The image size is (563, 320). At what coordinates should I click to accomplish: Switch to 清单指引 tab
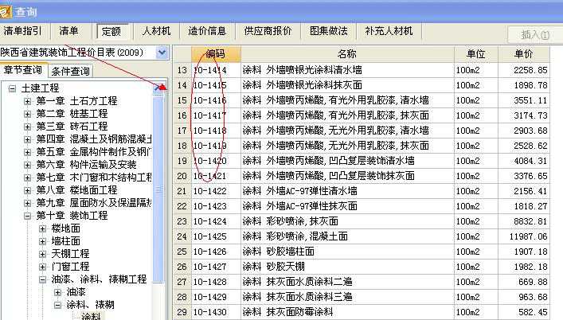(26, 32)
